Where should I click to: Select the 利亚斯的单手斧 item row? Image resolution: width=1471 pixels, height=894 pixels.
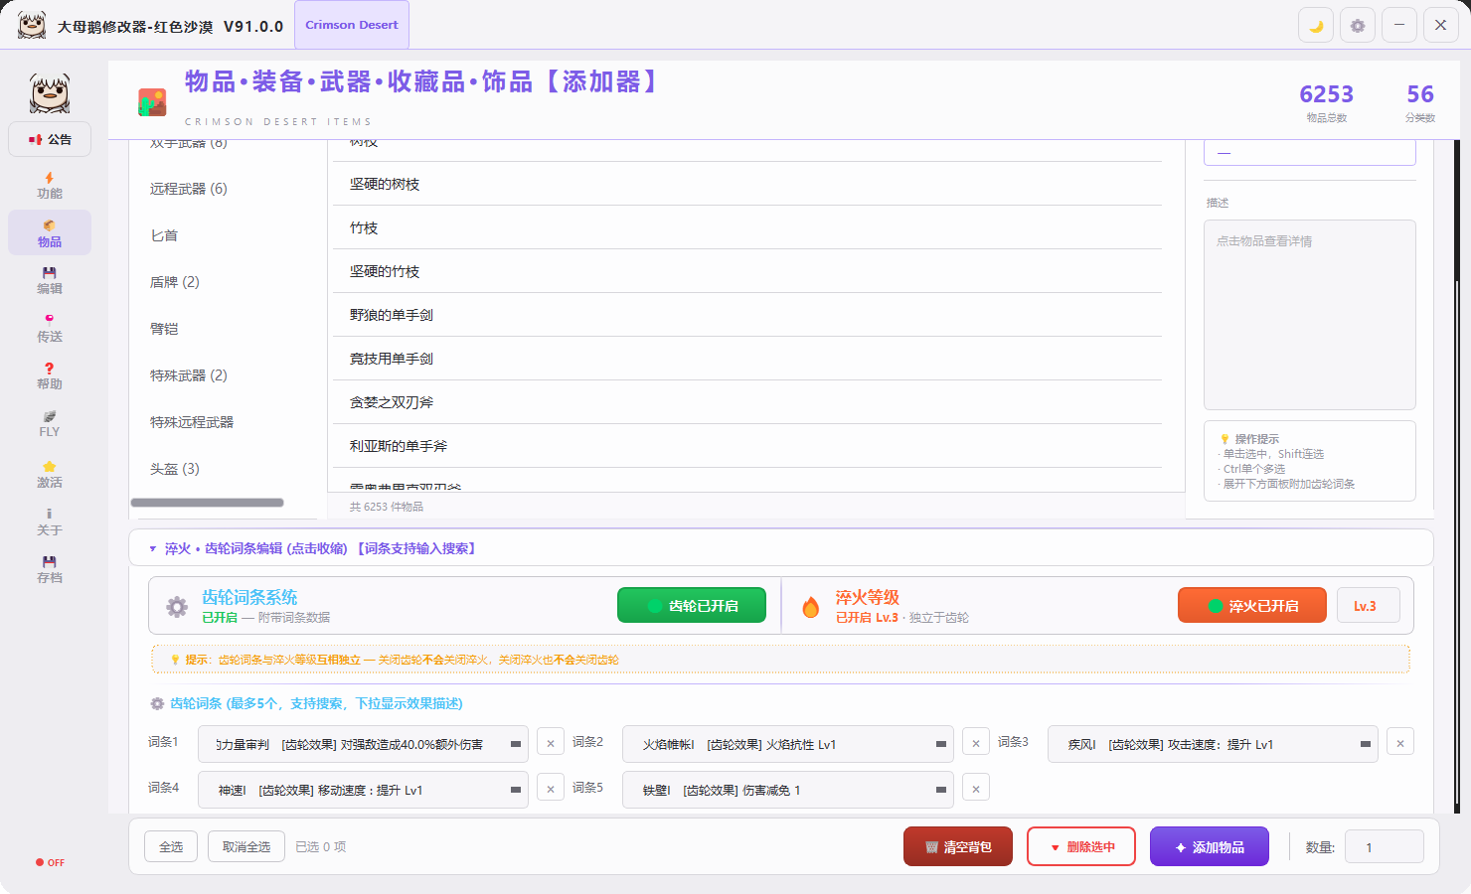(x=747, y=446)
